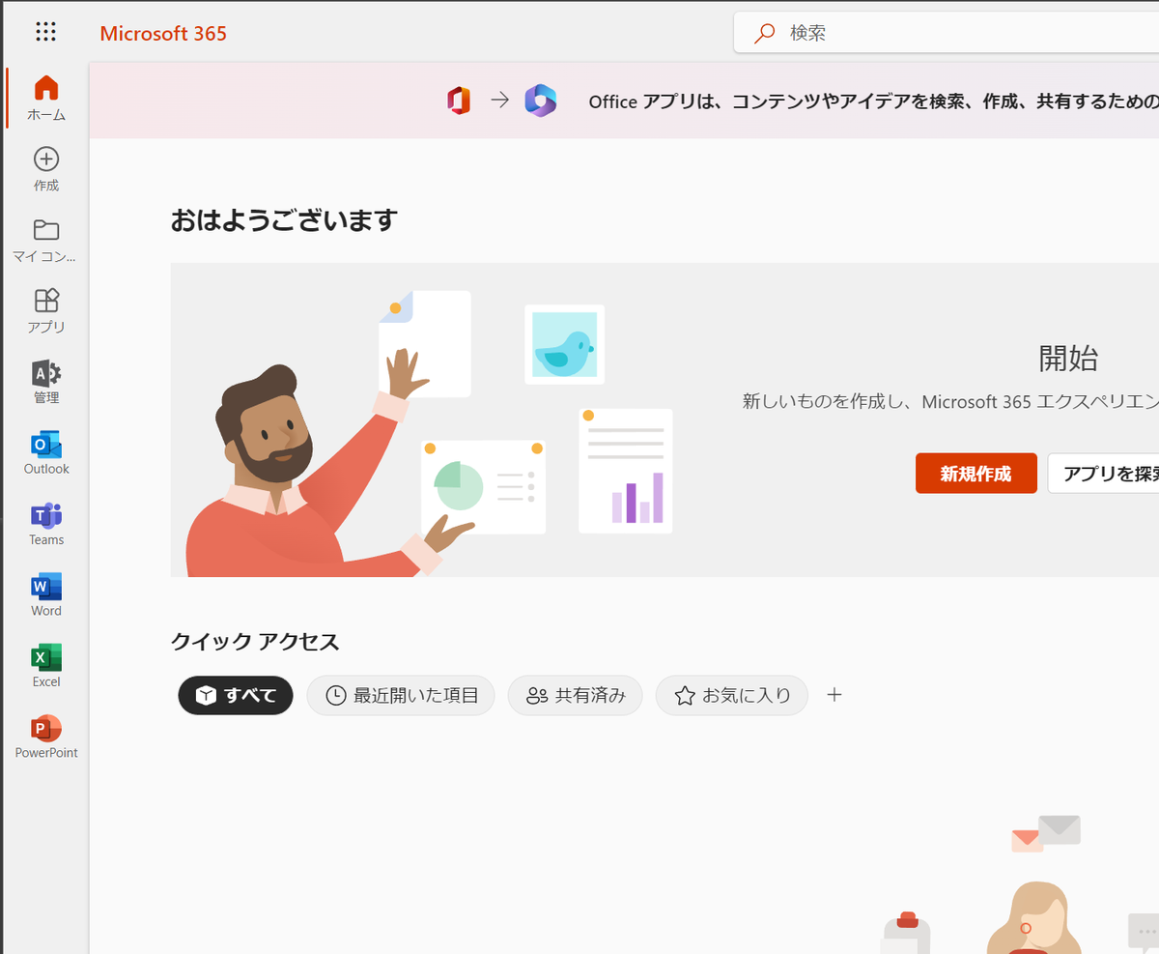Viewport: 1159px width, 954px height.
Task: Focus the search (検索) box
Action: [947, 33]
